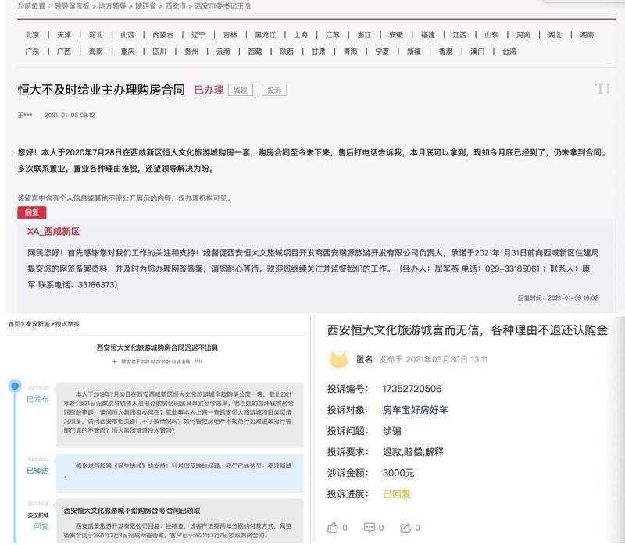Go to 陕西省 in the breadcrumb
625x545 pixels.
pyautogui.click(x=145, y=6)
